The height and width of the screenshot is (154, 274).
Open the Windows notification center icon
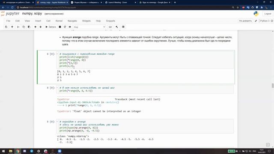click(x=269, y=151)
